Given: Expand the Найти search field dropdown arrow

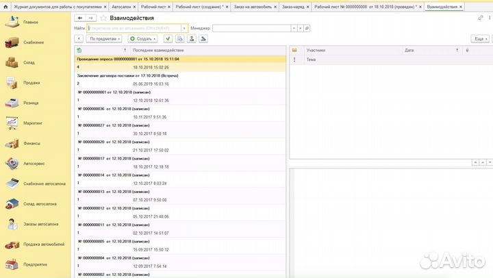Looking at the screenshot, I should click(184, 28).
